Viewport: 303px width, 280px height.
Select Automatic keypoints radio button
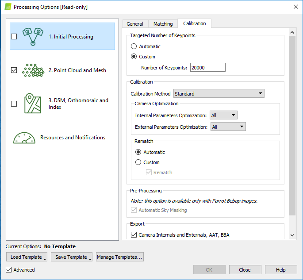[x=134, y=46]
